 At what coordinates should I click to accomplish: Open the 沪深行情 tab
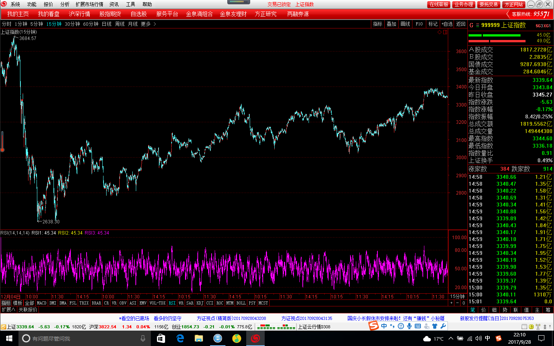[x=79, y=14]
